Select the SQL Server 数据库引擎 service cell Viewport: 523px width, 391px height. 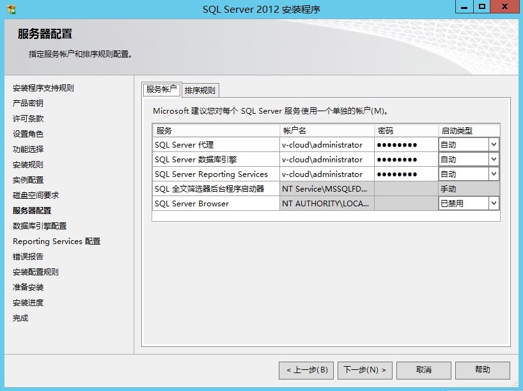pyautogui.click(x=216, y=159)
